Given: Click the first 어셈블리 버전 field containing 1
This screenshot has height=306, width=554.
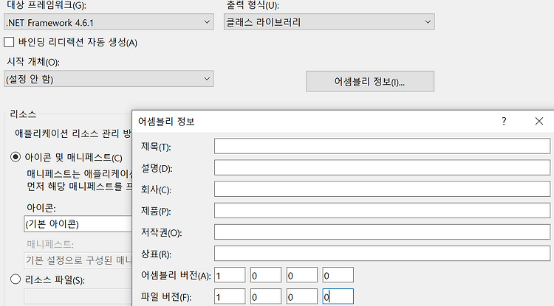Looking at the screenshot, I should pos(230,275).
